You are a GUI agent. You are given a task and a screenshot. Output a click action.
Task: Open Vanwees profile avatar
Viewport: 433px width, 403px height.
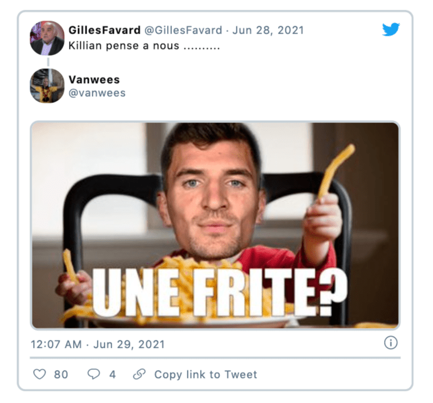pyautogui.click(x=47, y=86)
